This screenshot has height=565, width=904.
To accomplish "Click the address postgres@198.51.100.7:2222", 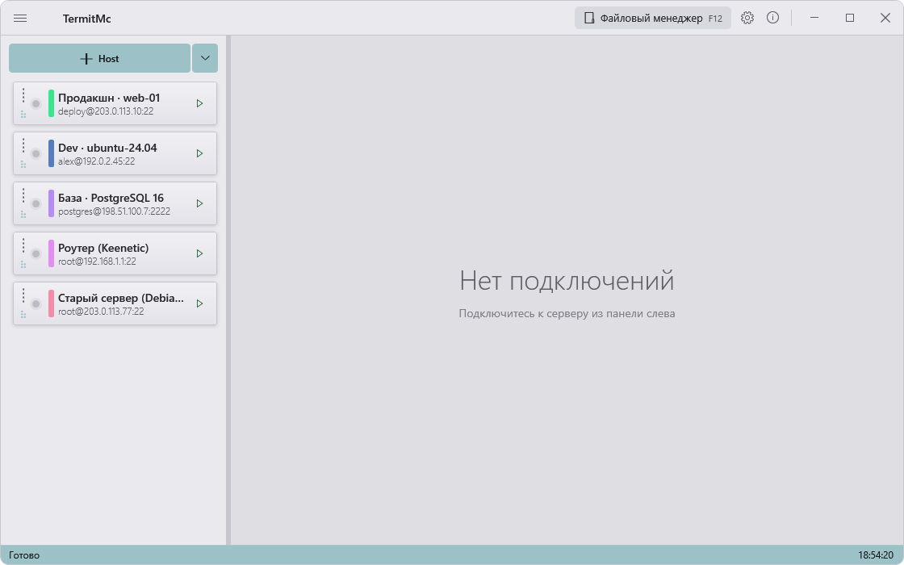I will [x=114, y=211].
